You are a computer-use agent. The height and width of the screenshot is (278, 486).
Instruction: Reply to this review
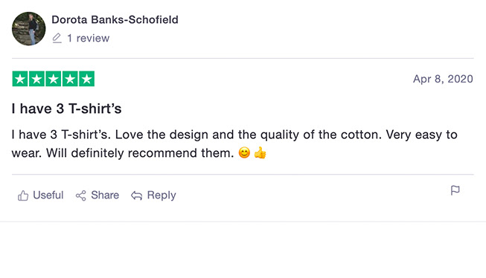point(153,195)
